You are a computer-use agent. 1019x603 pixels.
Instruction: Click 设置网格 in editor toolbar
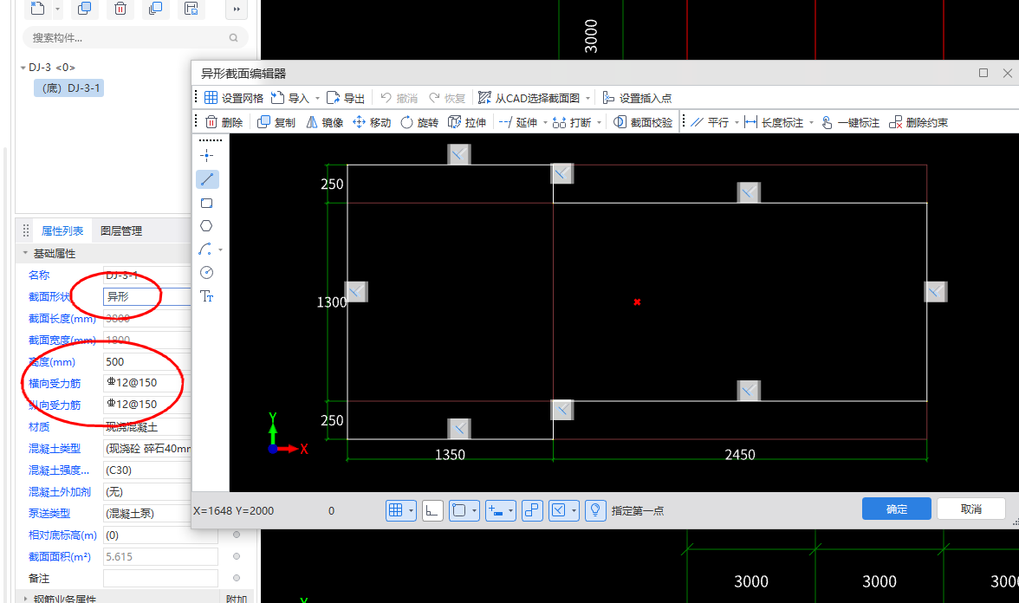pos(233,98)
